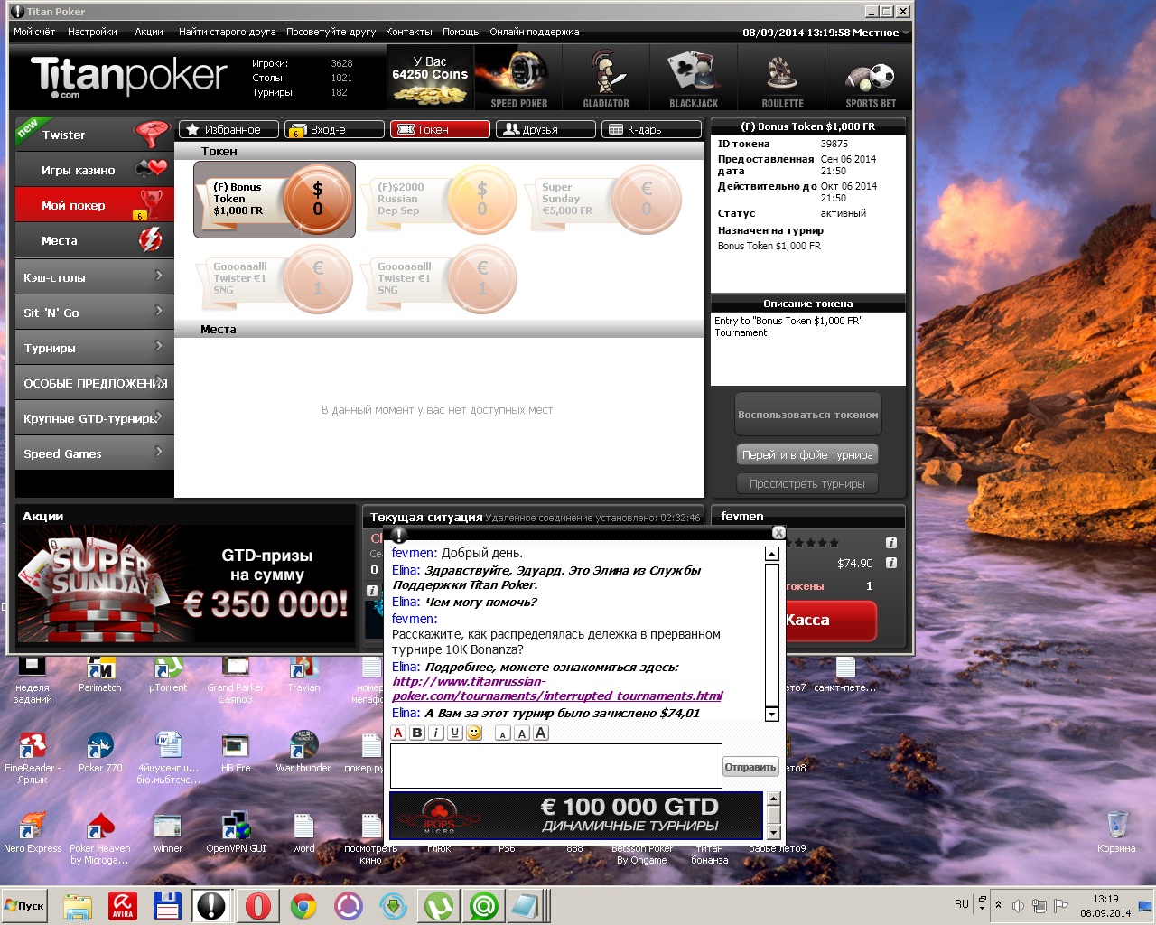Expand the Speed Games section
The width and height of the screenshot is (1156, 925).
94,453
